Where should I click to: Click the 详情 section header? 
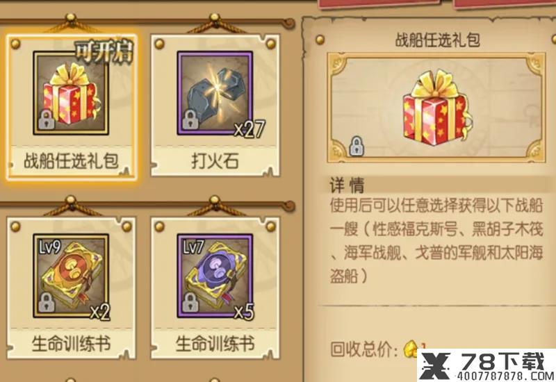tap(347, 185)
